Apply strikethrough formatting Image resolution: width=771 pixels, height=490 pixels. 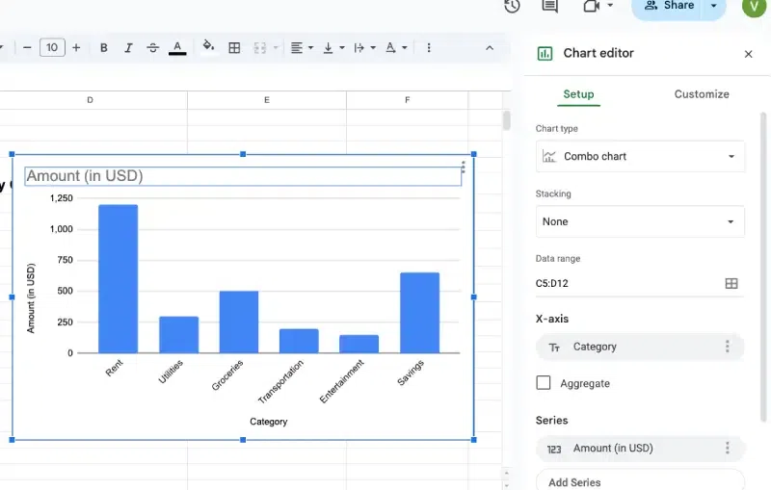(x=153, y=47)
